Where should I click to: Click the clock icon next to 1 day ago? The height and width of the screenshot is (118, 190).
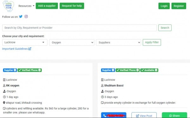(x=4, y=97)
